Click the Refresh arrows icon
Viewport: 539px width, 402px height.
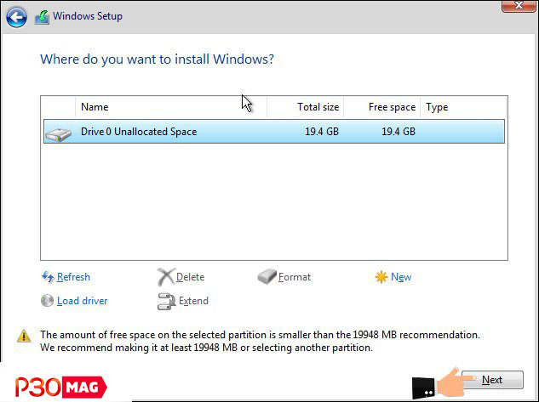(x=48, y=277)
